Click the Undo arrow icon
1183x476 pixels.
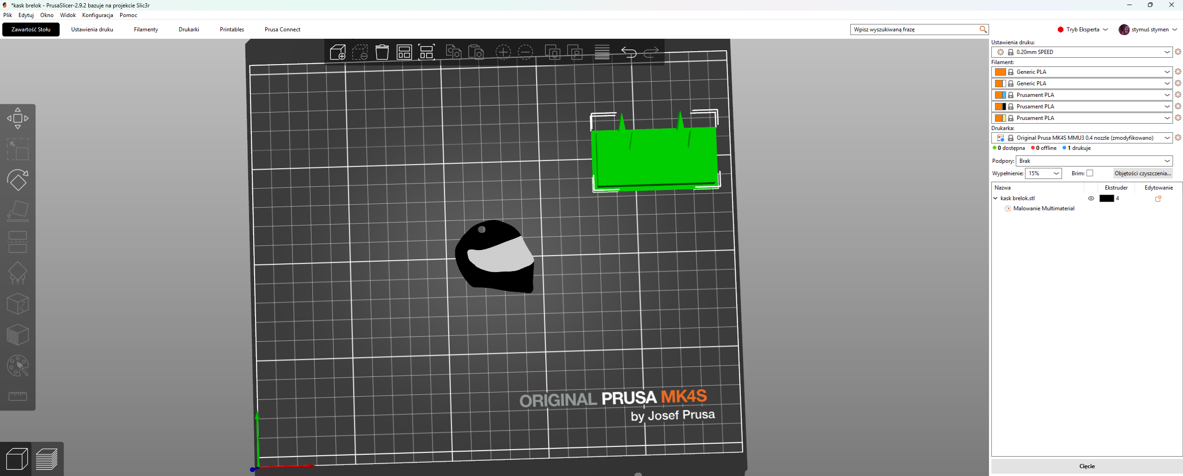pos(629,52)
